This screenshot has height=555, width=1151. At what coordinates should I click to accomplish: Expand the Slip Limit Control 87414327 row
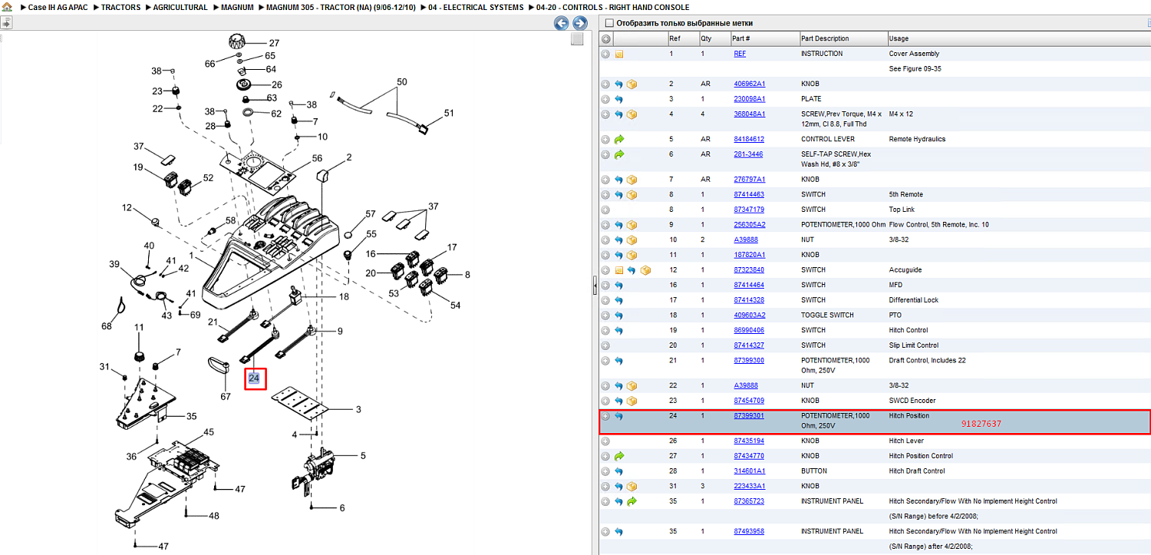click(605, 345)
